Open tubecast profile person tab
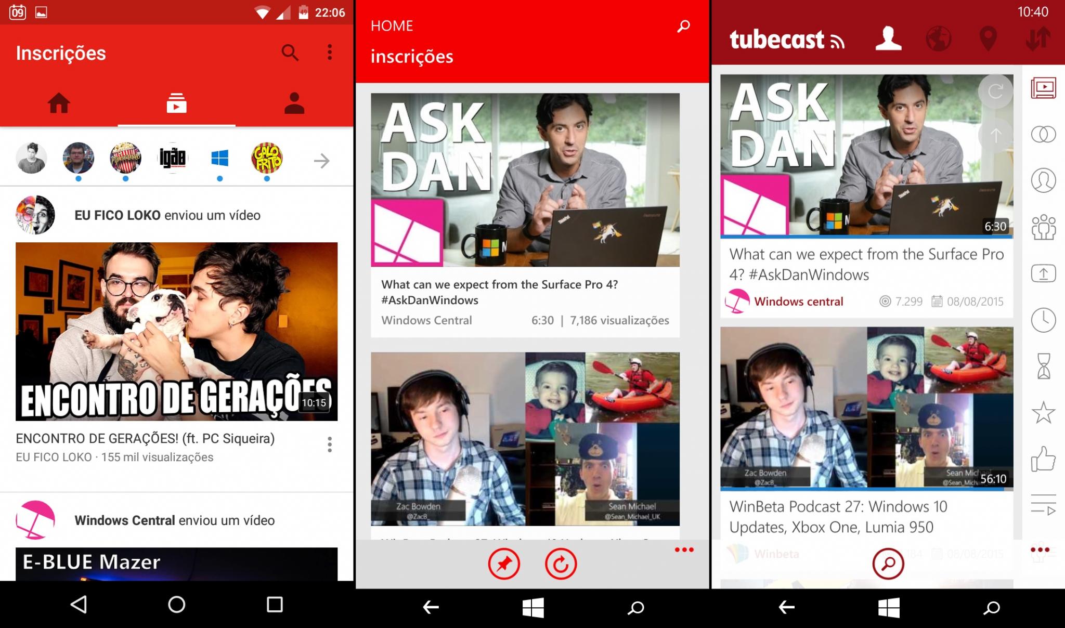 [x=888, y=38]
